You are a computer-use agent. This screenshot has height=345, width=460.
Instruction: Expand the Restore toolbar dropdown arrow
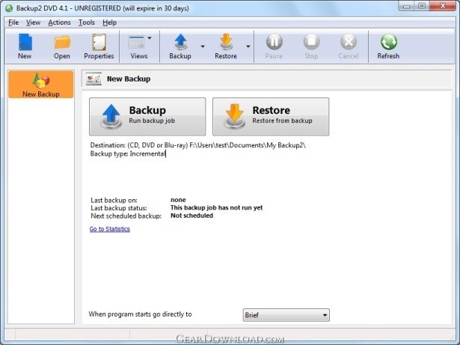[248, 46]
